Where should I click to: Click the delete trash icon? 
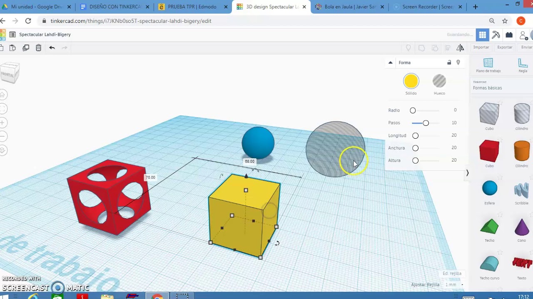(x=38, y=48)
